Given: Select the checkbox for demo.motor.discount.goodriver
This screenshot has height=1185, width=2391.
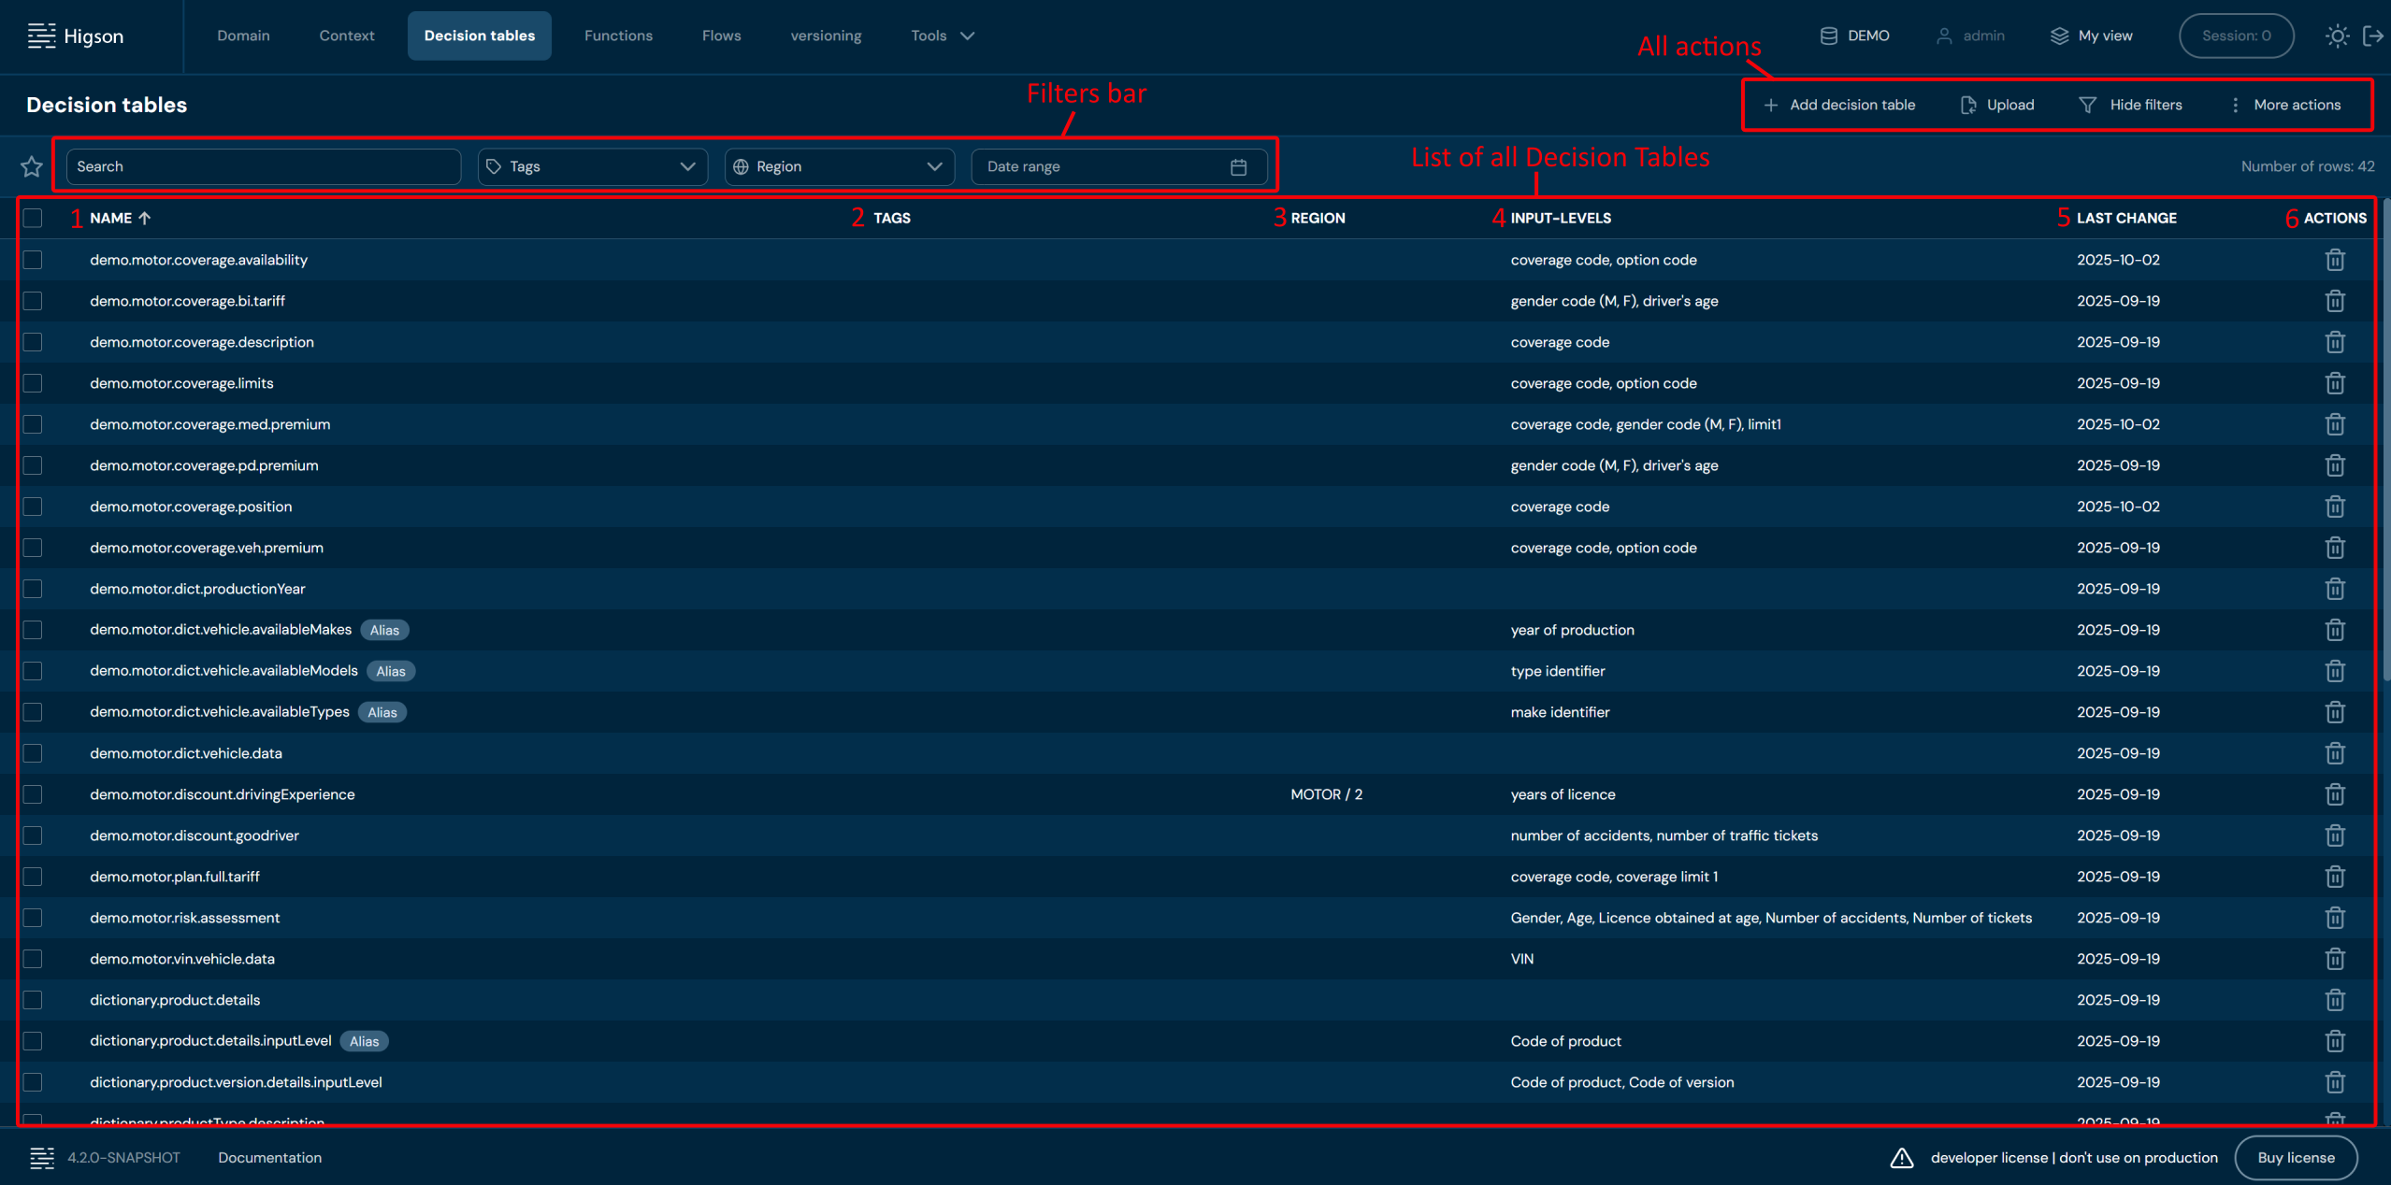Looking at the screenshot, I should pos(33,835).
